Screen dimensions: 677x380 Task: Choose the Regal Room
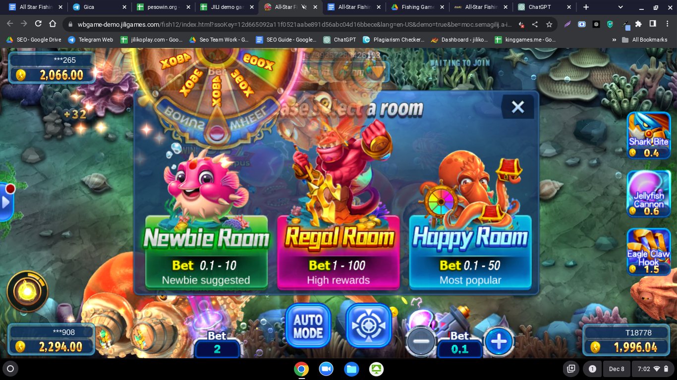[x=338, y=252]
